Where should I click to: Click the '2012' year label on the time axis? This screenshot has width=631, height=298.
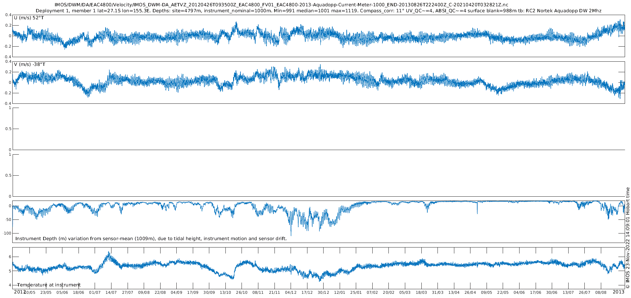point(20,292)
